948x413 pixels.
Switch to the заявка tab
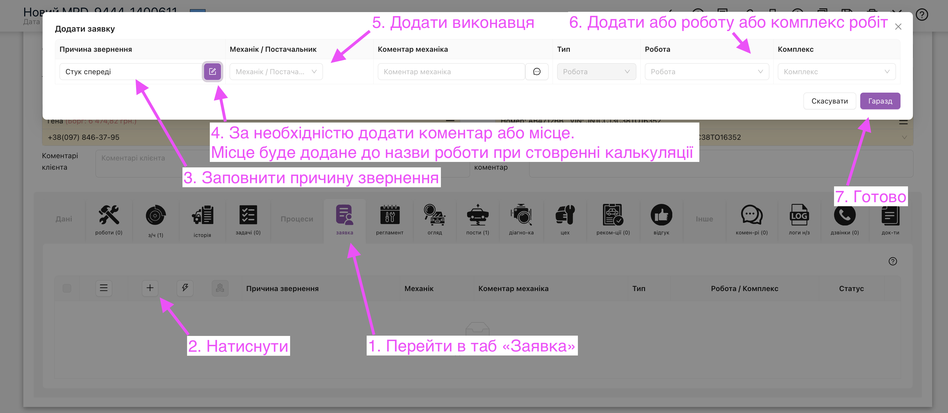[x=344, y=219]
